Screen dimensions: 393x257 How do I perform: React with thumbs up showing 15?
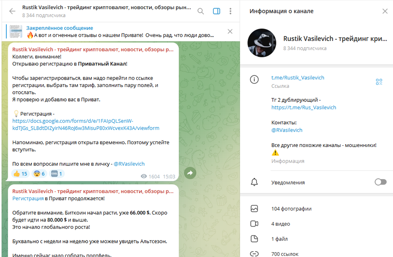[20, 174]
